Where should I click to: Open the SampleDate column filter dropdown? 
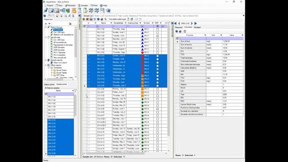click(x=126, y=23)
